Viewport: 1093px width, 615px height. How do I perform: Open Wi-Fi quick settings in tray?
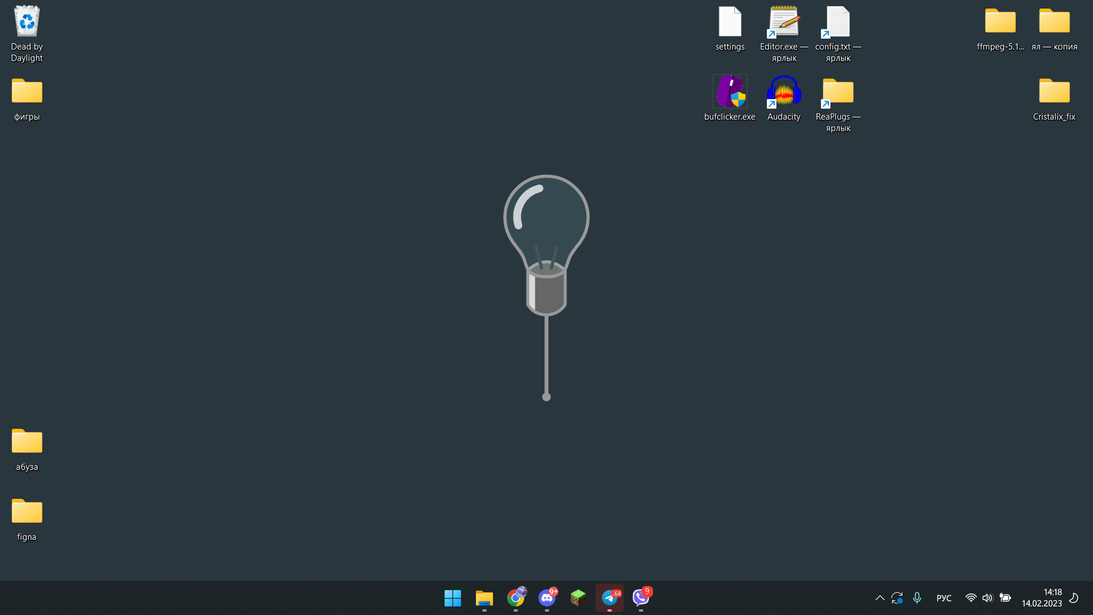tap(971, 598)
